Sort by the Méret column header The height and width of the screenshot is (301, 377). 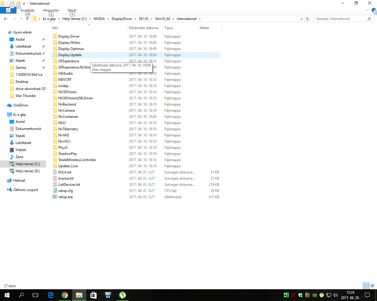tap(204, 28)
